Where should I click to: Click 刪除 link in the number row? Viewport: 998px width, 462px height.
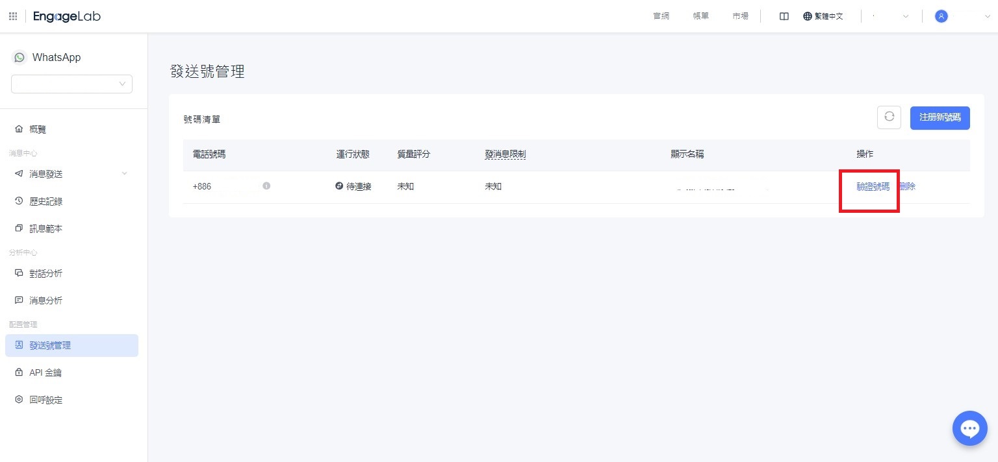pos(908,186)
